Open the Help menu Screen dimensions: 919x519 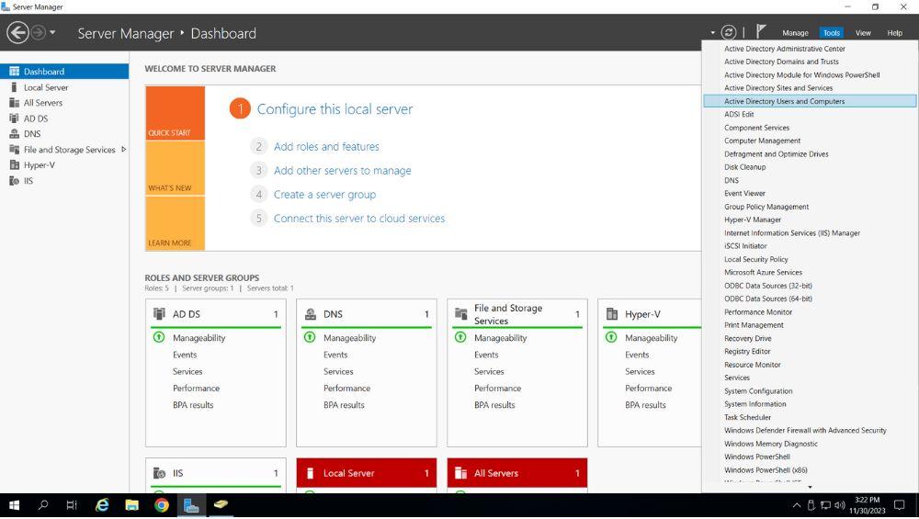(x=894, y=33)
